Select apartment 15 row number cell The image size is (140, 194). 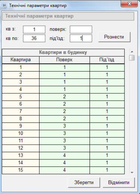[x=21, y=170]
